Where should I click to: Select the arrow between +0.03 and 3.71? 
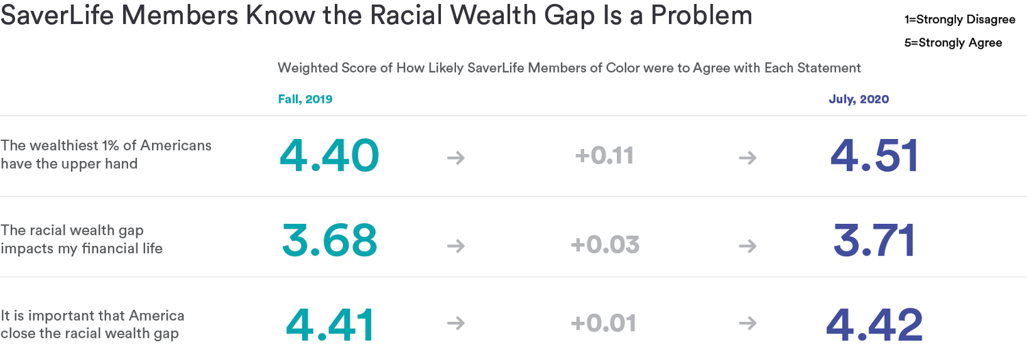pos(748,245)
